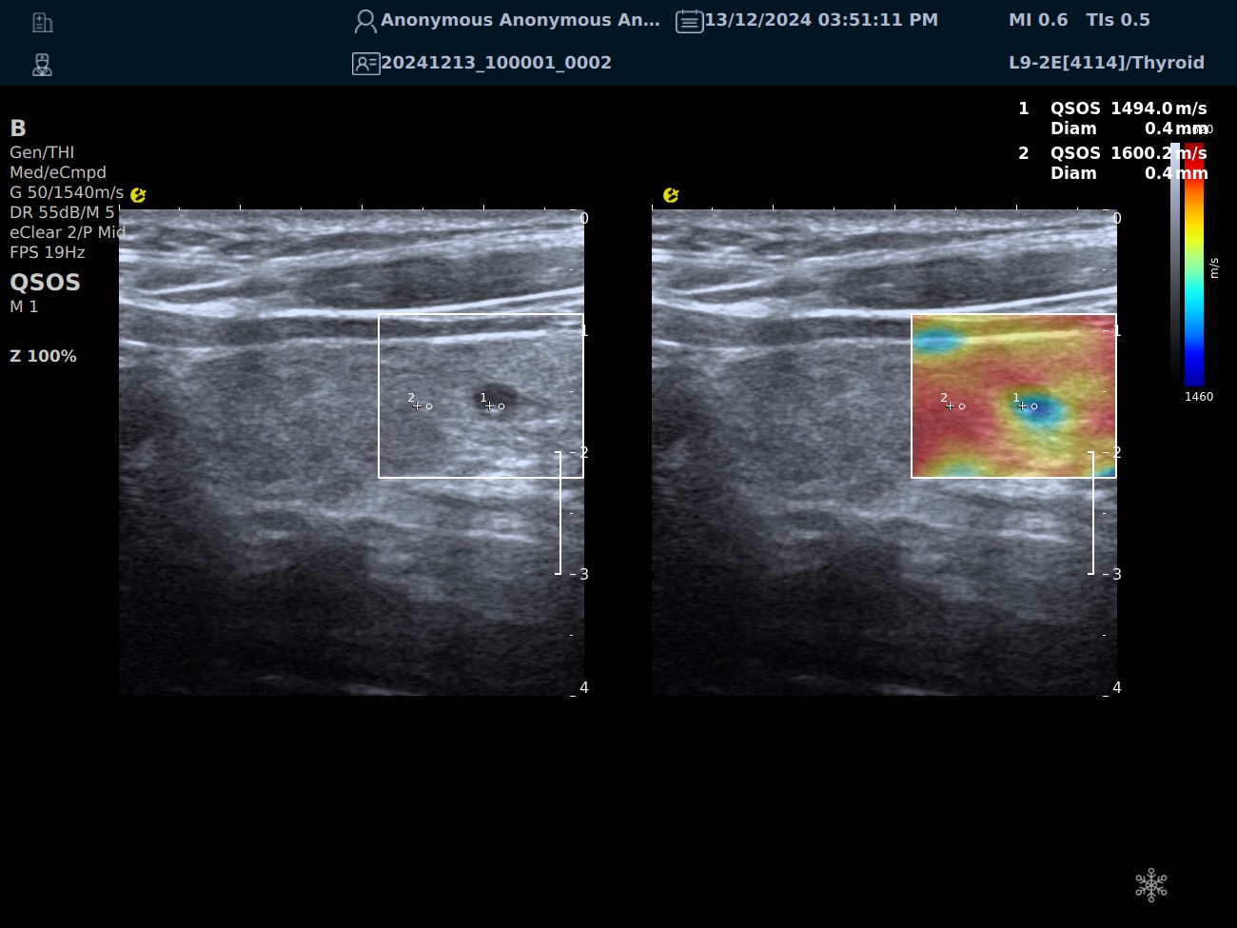Click the rainbow speed-of-sound color bar
Screen dimensions: 1237x928
point(1194,265)
